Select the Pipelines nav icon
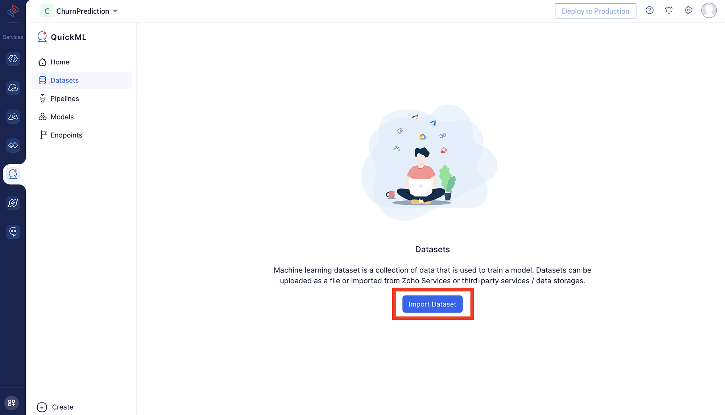Screen dimensions: 725x415 click(x=42, y=98)
